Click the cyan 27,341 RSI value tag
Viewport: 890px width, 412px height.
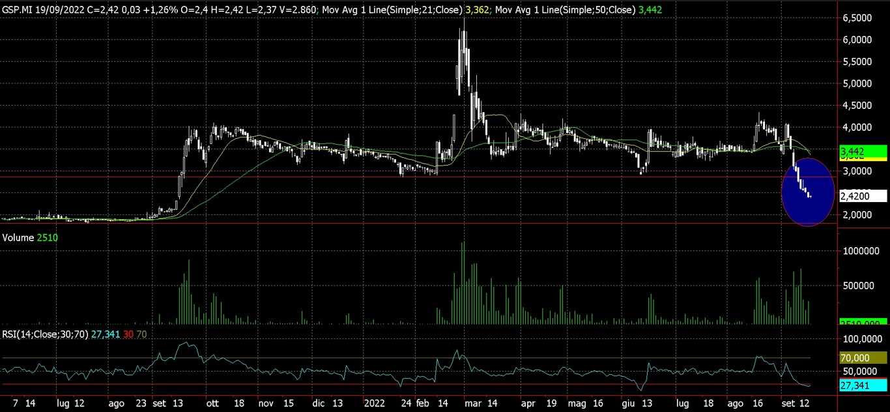pyautogui.click(x=862, y=386)
